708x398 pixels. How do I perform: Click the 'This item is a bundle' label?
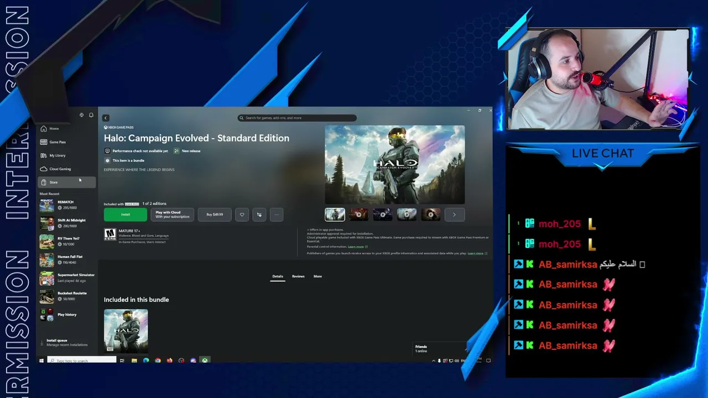128,160
